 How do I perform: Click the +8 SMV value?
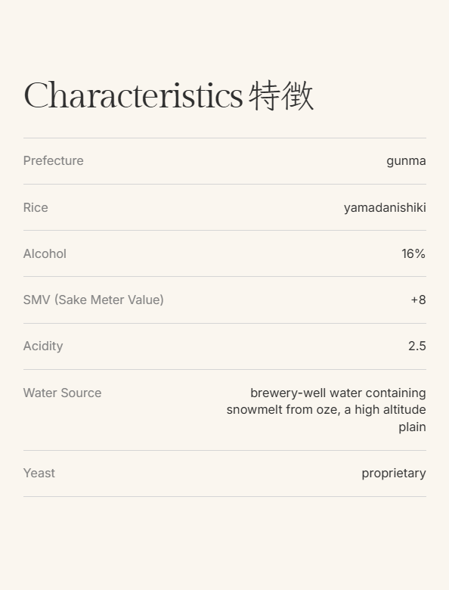pyautogui.click(x=418, y=300)
